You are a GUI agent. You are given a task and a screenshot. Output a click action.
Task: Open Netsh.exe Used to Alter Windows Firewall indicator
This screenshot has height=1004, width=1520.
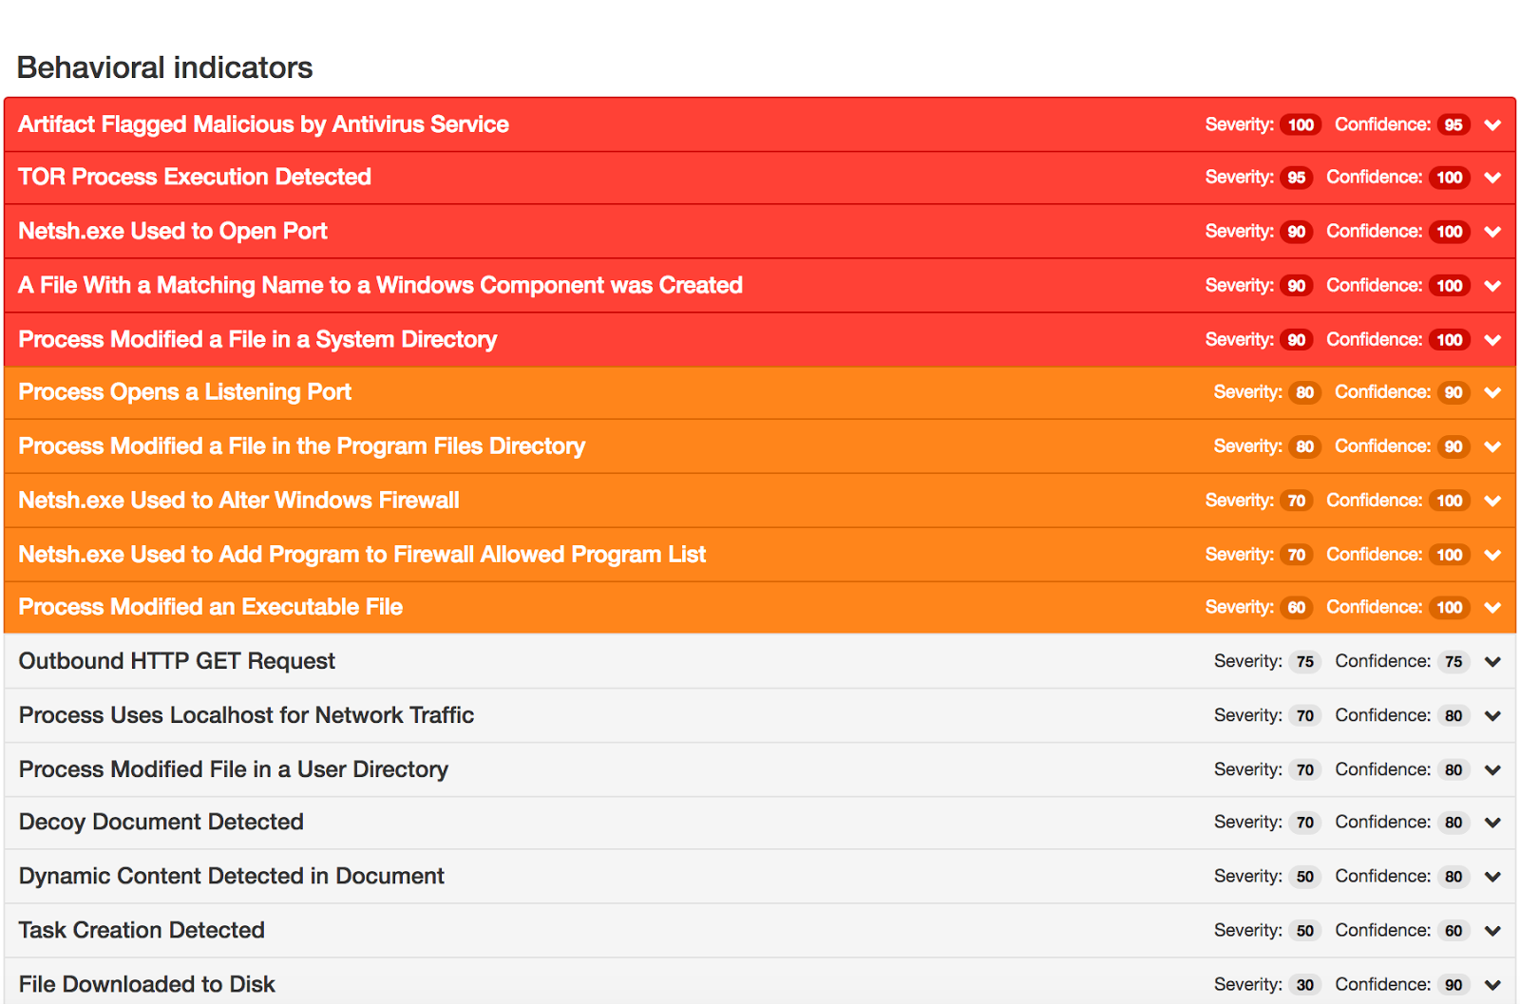click(238, 500)
